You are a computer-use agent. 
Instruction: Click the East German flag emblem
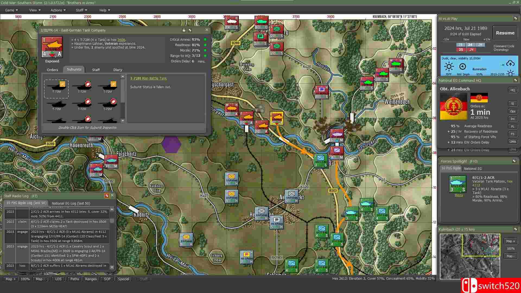(x=453, y=106)
